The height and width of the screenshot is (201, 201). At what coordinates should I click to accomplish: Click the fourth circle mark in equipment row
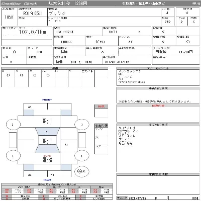48,75
